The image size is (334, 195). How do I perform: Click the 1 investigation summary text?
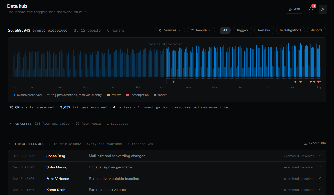pos(153,107)
